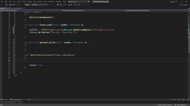Open the Window menu

tap(59, 2)
